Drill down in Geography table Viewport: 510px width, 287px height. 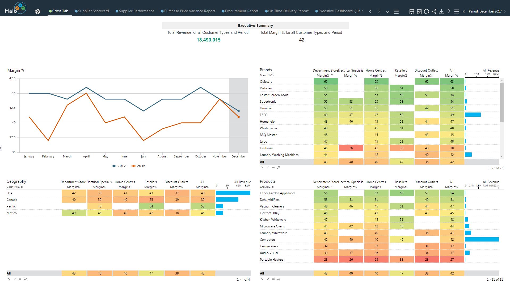[9, 279]
